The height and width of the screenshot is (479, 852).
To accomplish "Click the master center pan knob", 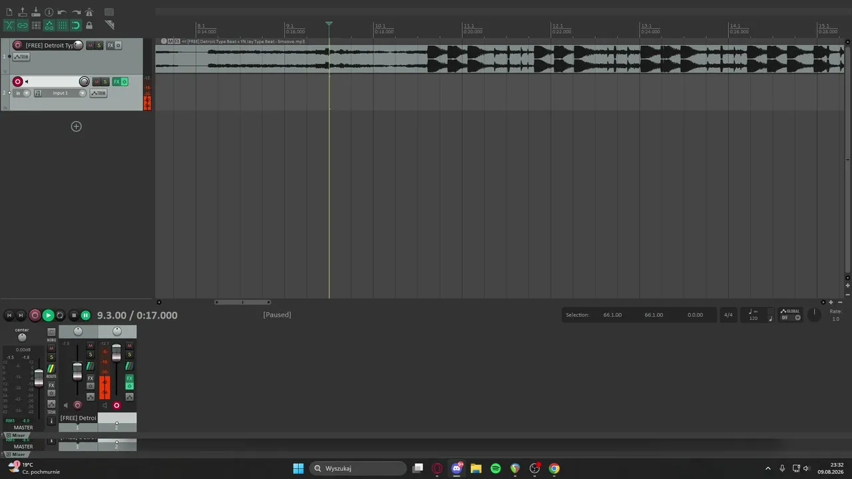I will click(22, 338).
